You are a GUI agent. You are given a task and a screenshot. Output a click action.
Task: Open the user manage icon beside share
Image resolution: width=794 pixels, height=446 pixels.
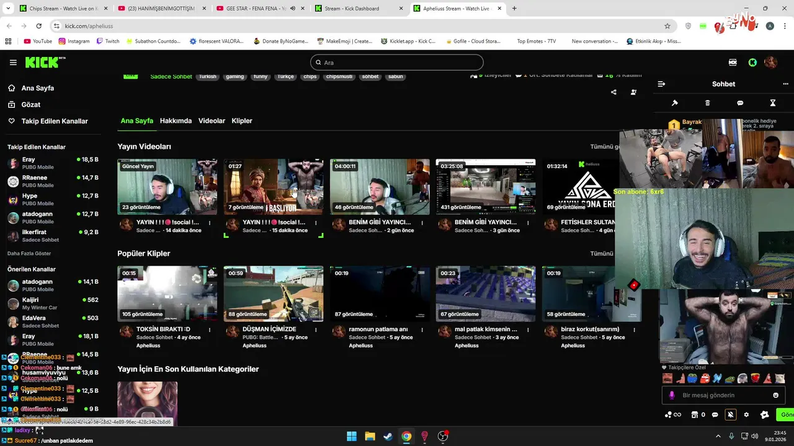click(633, 92)
